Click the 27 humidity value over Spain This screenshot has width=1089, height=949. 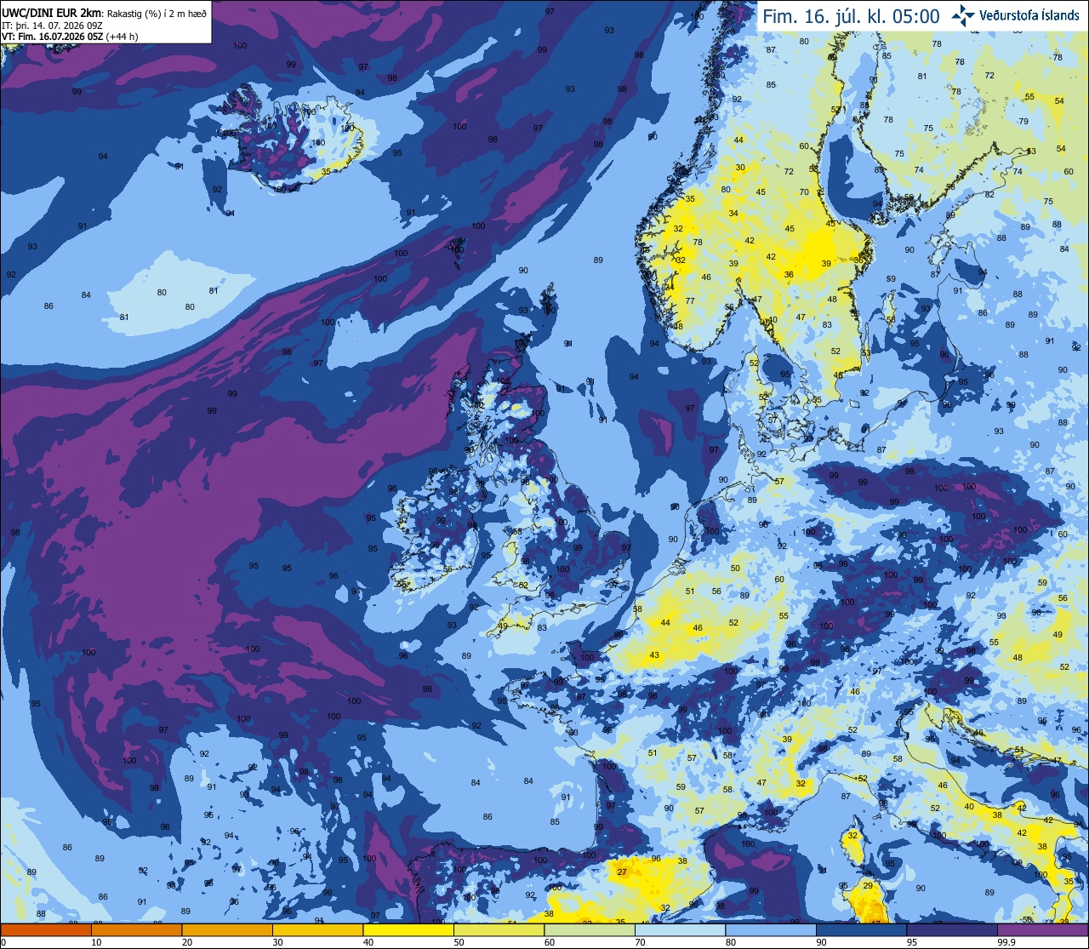[622, 872]
